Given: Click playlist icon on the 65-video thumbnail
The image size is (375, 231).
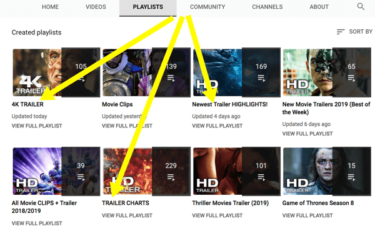Looking at the screenshot, I should point(351,78).
